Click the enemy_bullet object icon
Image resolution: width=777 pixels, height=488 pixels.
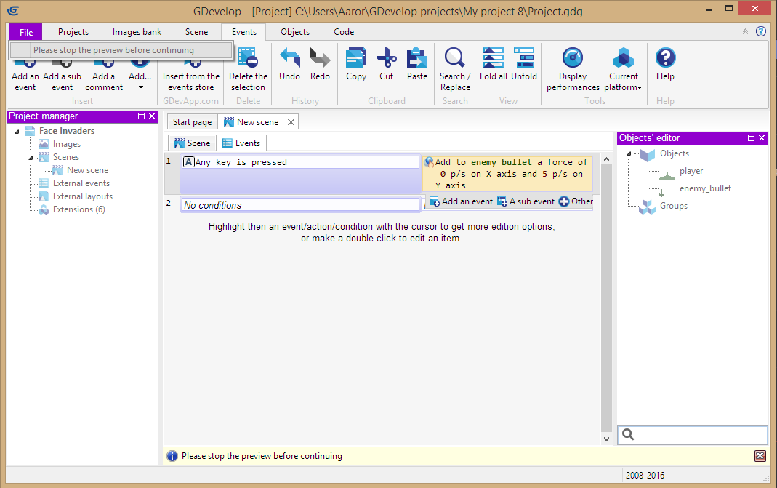[661, 192]
